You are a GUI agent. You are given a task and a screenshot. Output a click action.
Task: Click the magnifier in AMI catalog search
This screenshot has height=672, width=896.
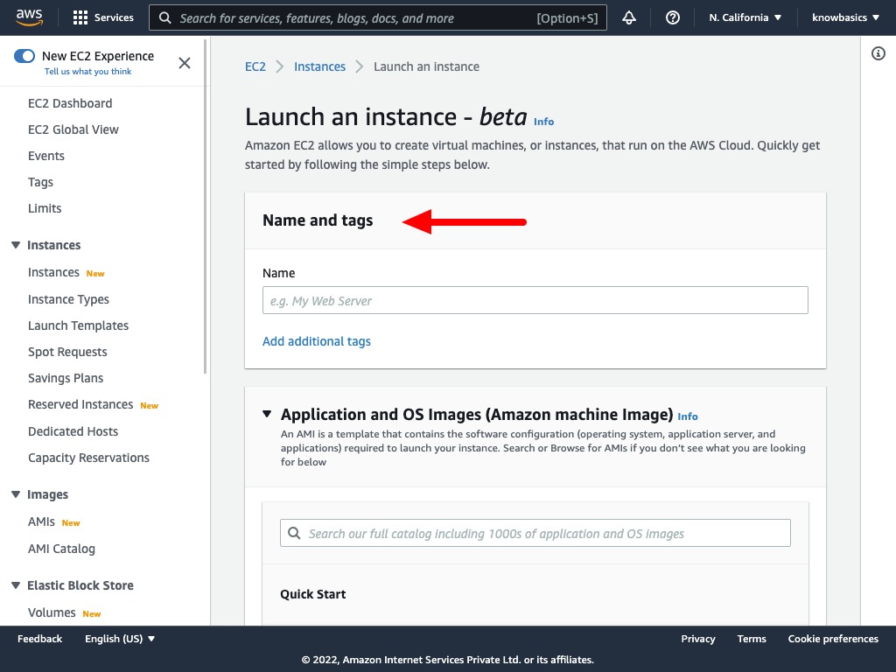click(294, 533)
